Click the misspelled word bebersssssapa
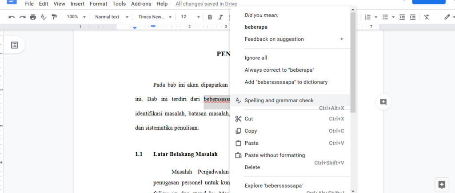 217,99
